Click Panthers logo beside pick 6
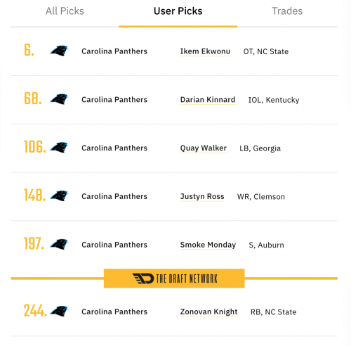Screen dimensions: 351x346 [59, 51]
